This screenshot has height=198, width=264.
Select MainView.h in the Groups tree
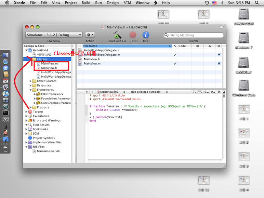click(49, 68)
